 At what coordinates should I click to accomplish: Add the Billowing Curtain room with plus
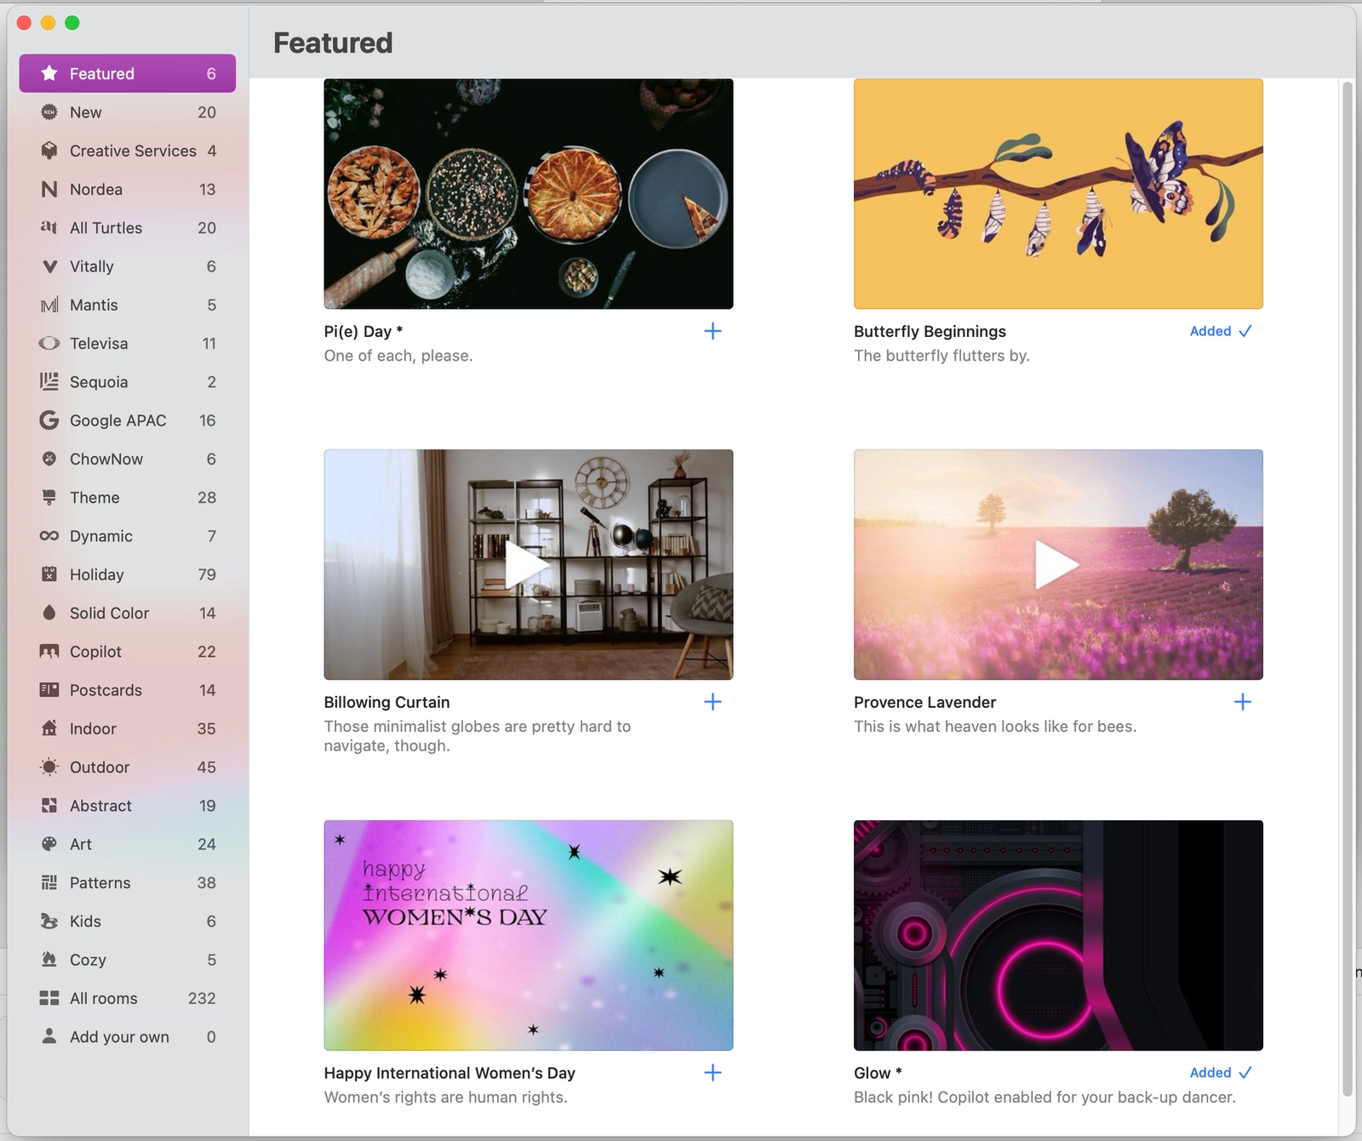tap(712, 702)
